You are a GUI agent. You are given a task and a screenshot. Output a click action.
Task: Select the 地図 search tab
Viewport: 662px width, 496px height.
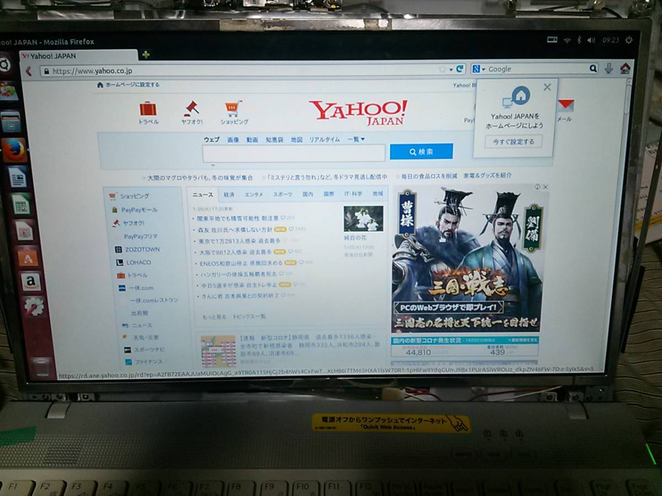point(297,139)
